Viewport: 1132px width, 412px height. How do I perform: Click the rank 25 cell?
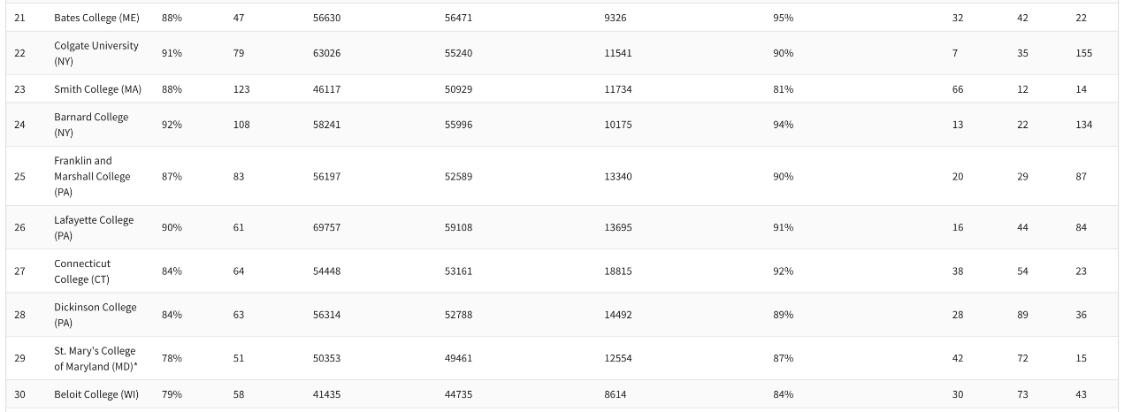click(20, 176)
